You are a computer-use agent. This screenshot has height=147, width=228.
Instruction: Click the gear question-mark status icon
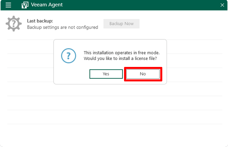pyautogui.click(x=14, y=24)
